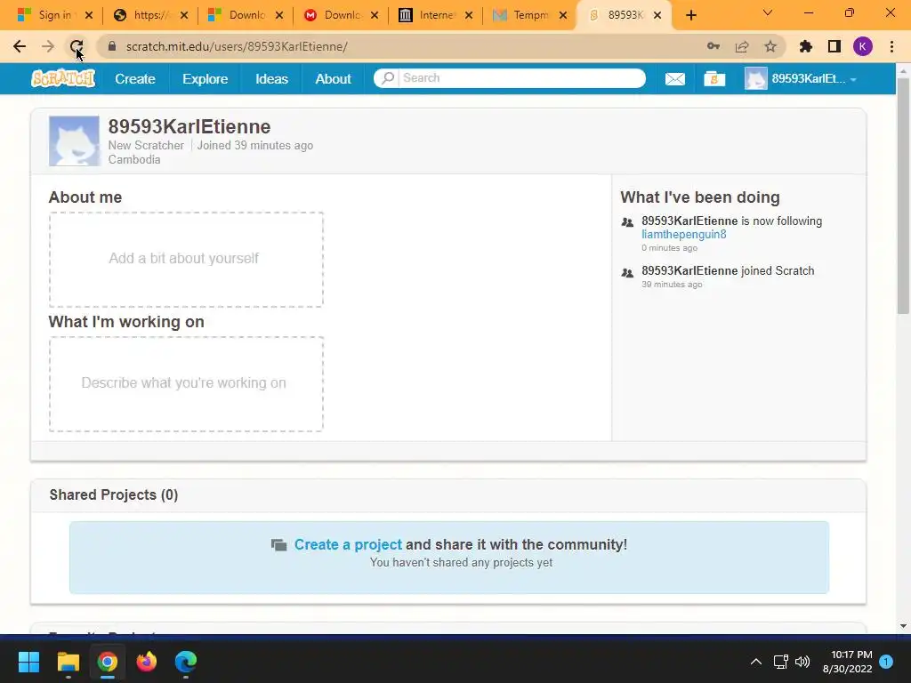911x683 pixels.
Task: Open the liamthepenguin8 profile link
Action: (684, 234)
